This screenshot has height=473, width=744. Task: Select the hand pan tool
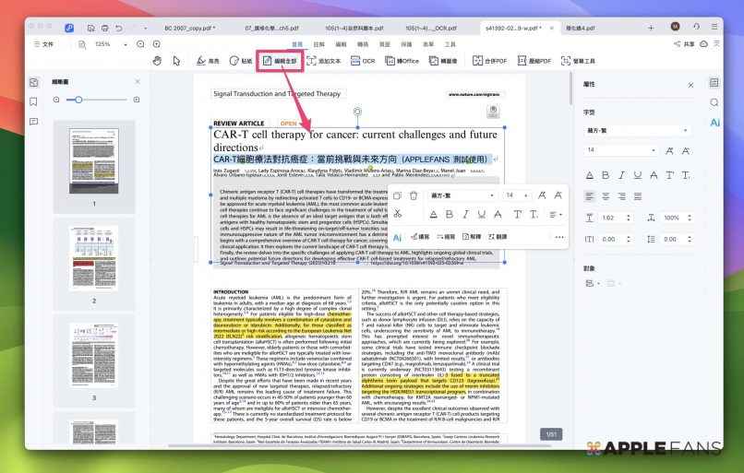[x=157, y=61]
